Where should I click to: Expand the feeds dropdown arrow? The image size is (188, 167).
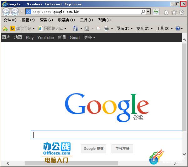pyautogui.click(x=93, y=28)
